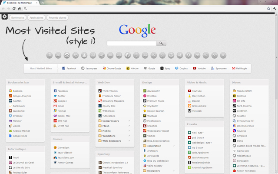
Task: Click the round Google G shortcut icon
Action: (x=154, y=55)
